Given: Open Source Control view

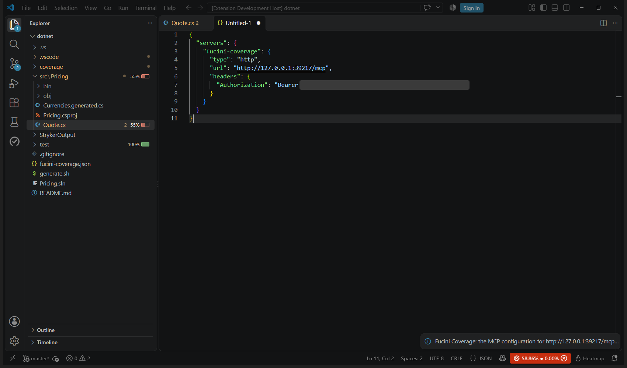Looking at the screenshot, I should point(14,64).
